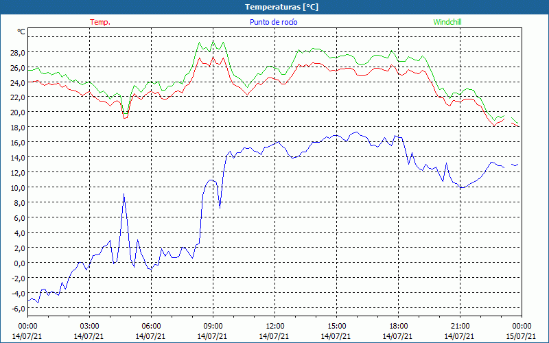Click the 12:00 time axis label
Image resolution: width=549 pixels, height=343 pixels.
(275, 327)
